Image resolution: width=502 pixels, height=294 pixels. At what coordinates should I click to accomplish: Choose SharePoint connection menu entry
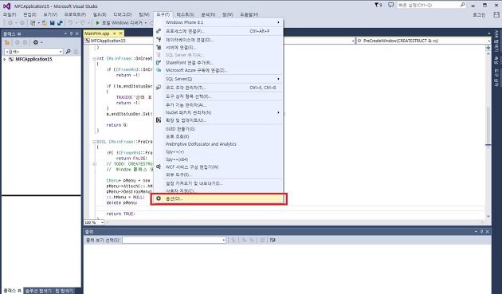(218, 62)
